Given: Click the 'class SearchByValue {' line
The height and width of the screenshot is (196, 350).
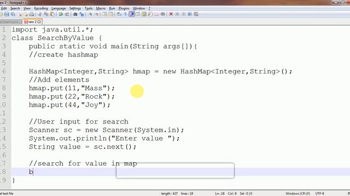Looking at the screenshot, I should click(x=57, y=38).
